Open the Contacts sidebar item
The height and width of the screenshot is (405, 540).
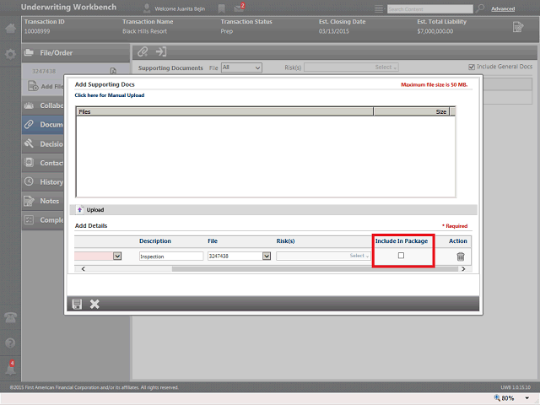click(43, 163)
